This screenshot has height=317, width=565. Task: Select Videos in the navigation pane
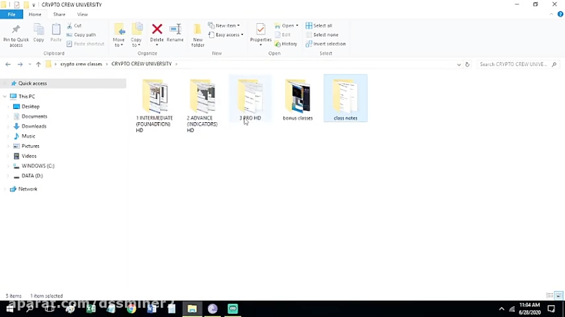29,157
